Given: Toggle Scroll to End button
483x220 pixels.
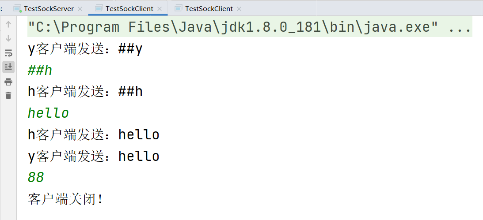Looking at the screenshot, I should [x=8, y=67].
